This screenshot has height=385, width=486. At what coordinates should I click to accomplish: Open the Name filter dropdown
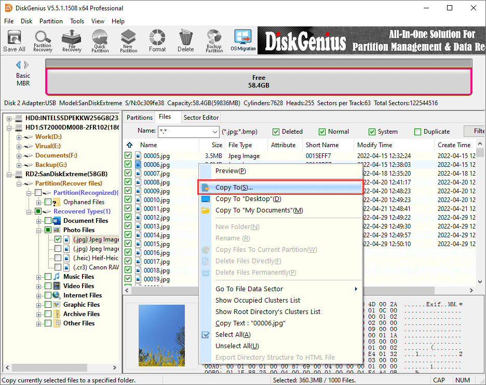(x=215, y=132)
